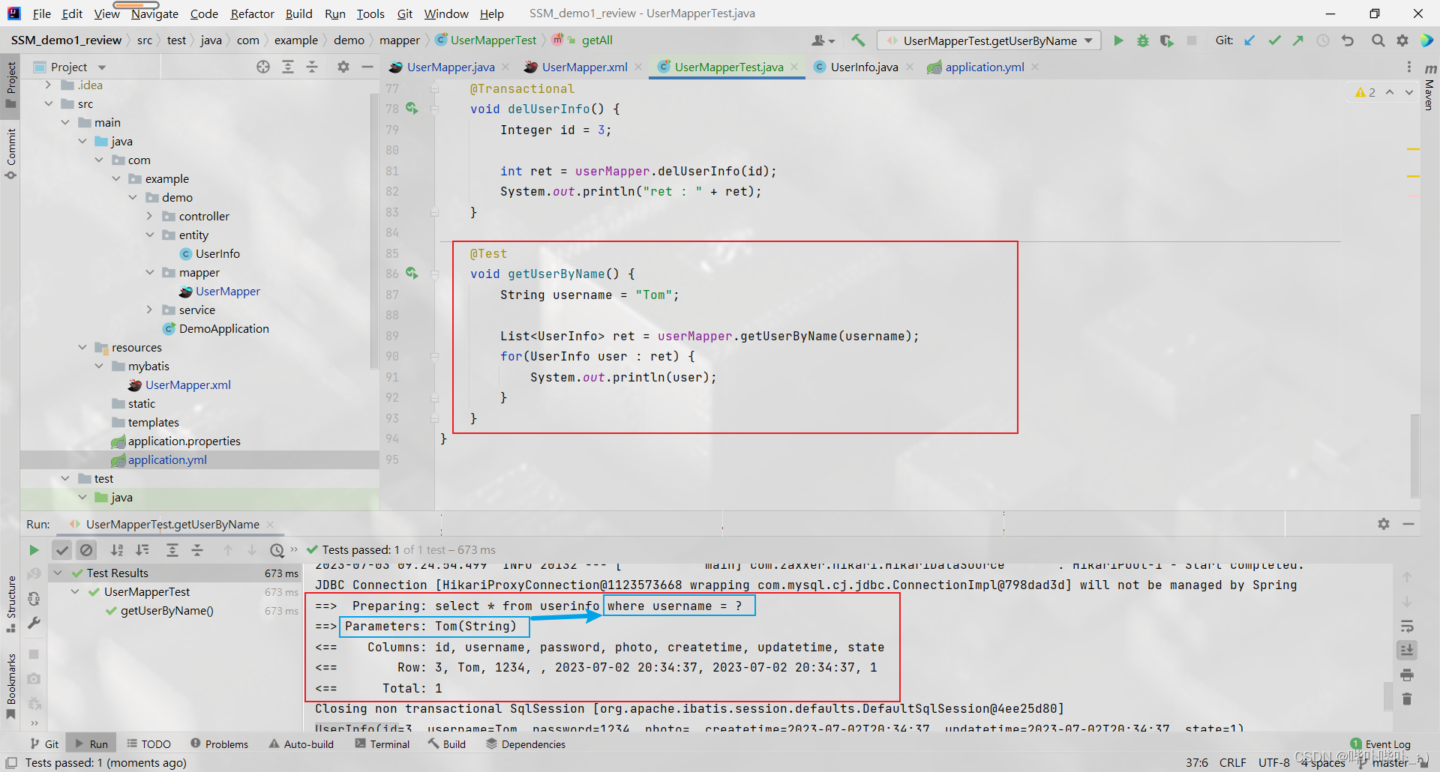Open Event Log

tap(1380, 744)
